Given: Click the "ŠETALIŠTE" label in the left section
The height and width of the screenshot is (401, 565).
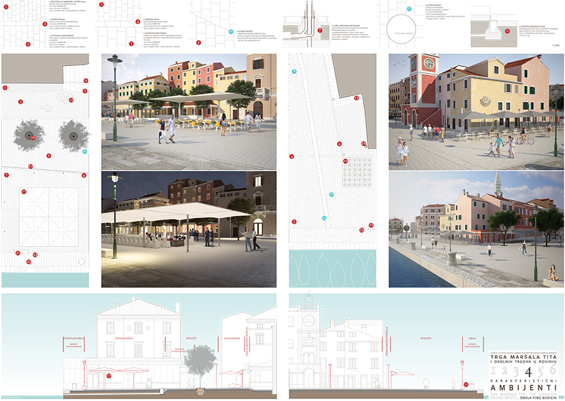Looking at the screenshot, I should click(191, 338).
